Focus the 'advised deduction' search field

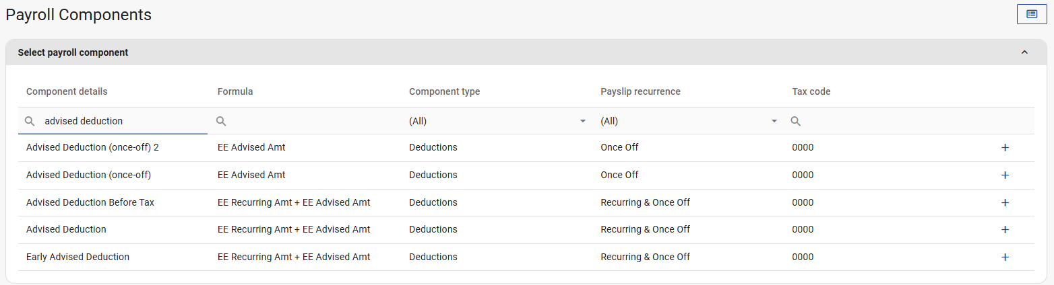[x=121, y=121]
